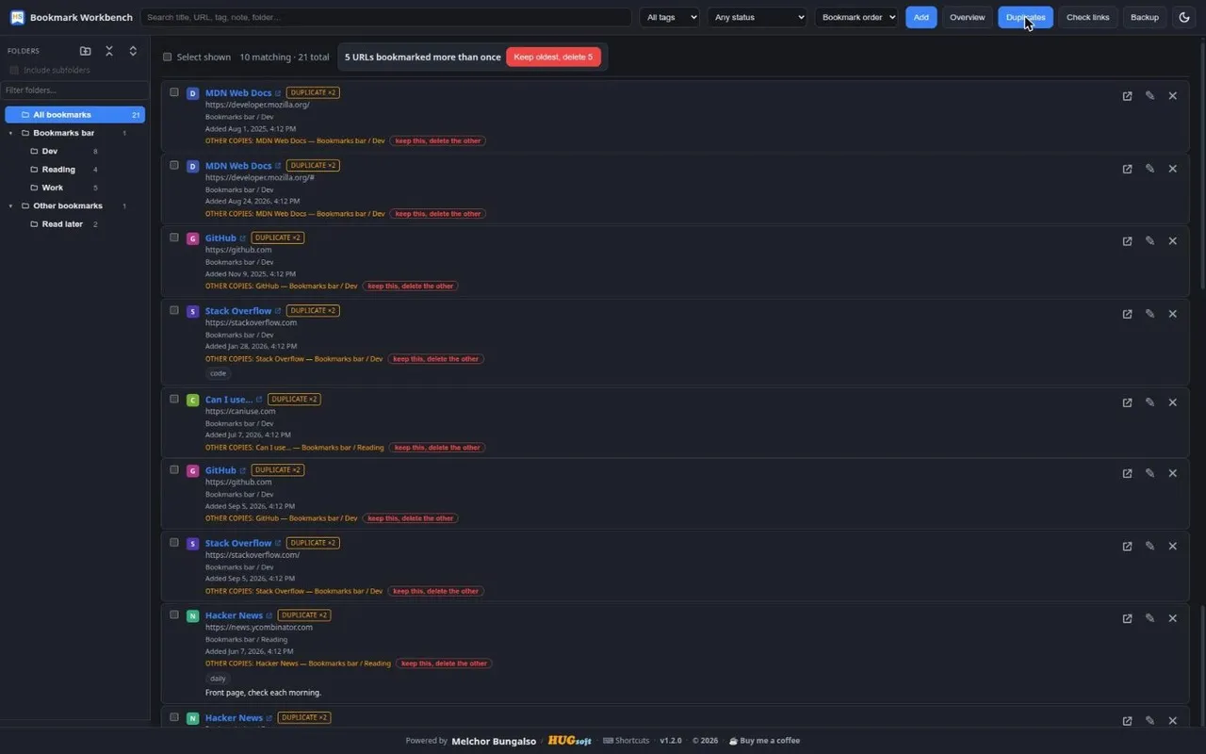The image size is (1206, 754).
Task: Edit the GitHub bookmark added Sep 5, 2026
Action: pos(1149,473)
